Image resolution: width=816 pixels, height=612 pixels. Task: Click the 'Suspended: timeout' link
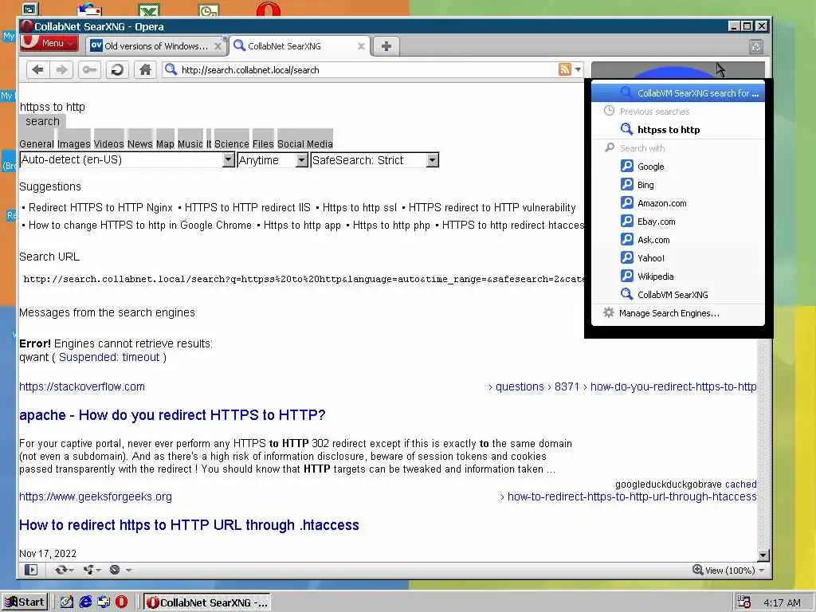click(x=109, y=357)
